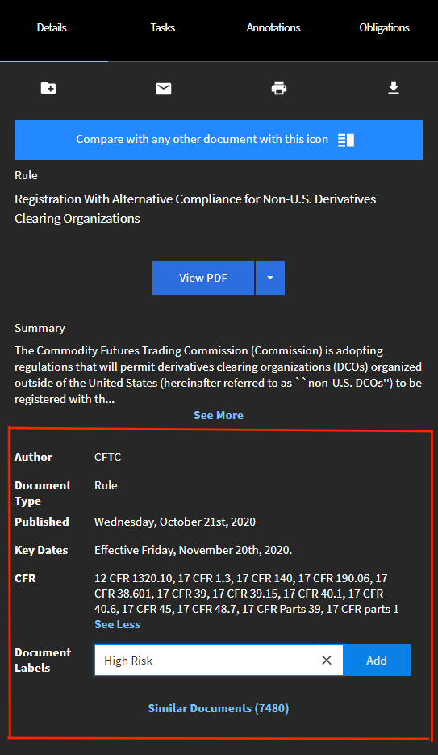The height and width of the screenshot is (755, 438).
Task: Open Similar Documents (7480) link
Action: click(x=219, y=708)
